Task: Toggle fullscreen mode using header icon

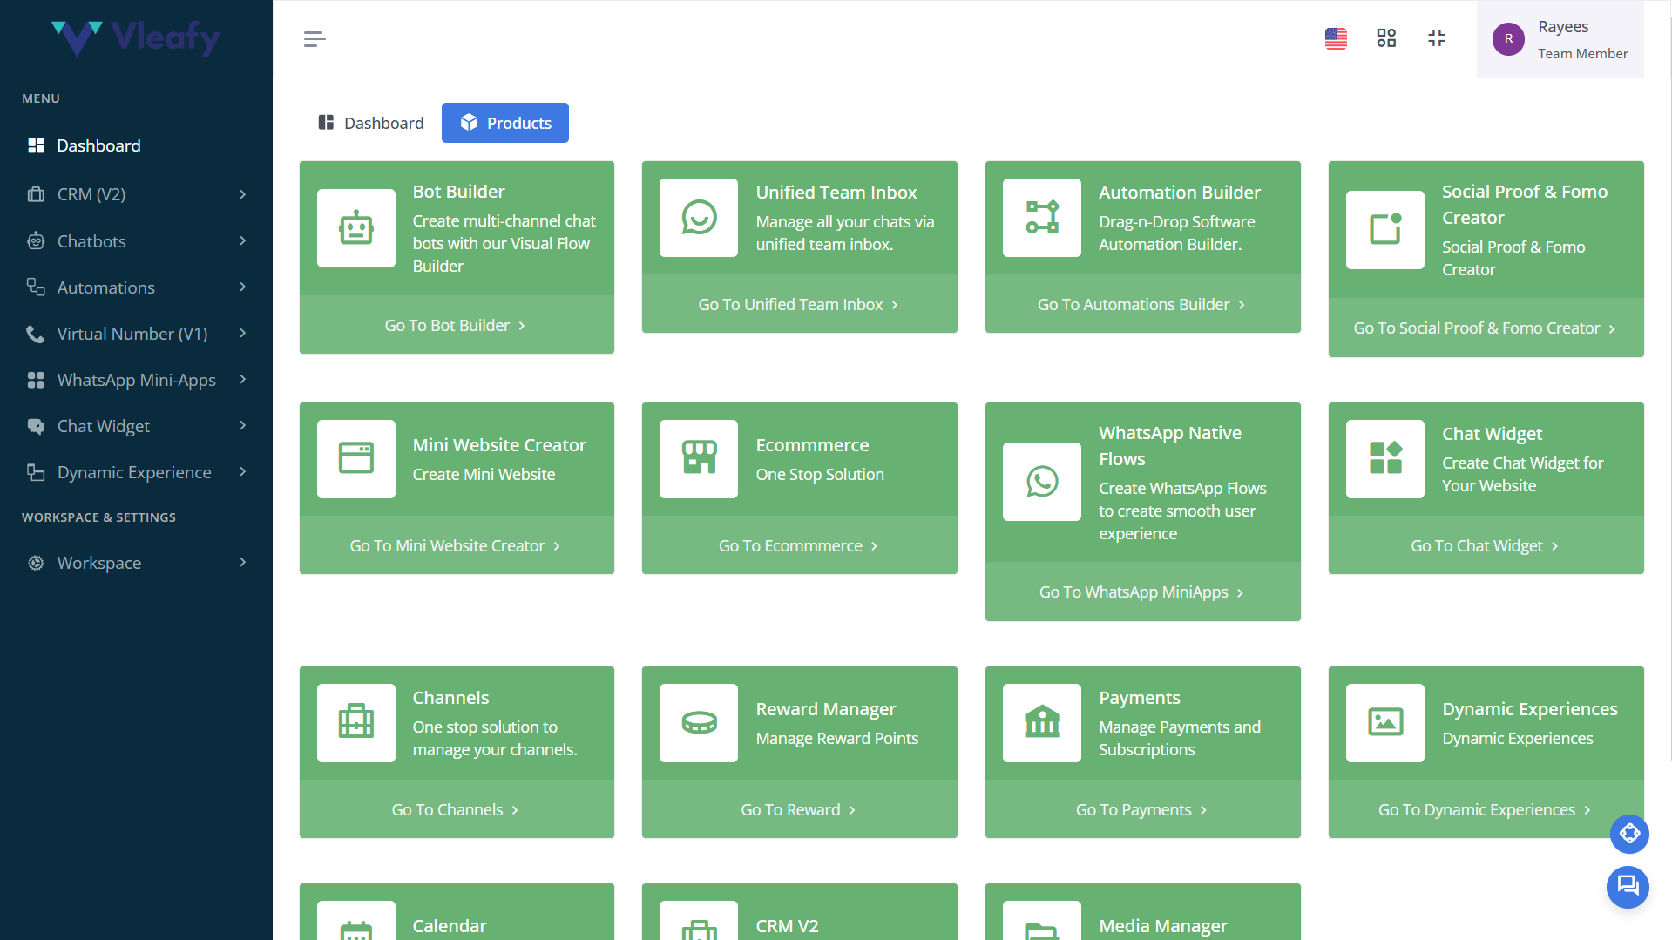Action: click(x=1436, y=38)
